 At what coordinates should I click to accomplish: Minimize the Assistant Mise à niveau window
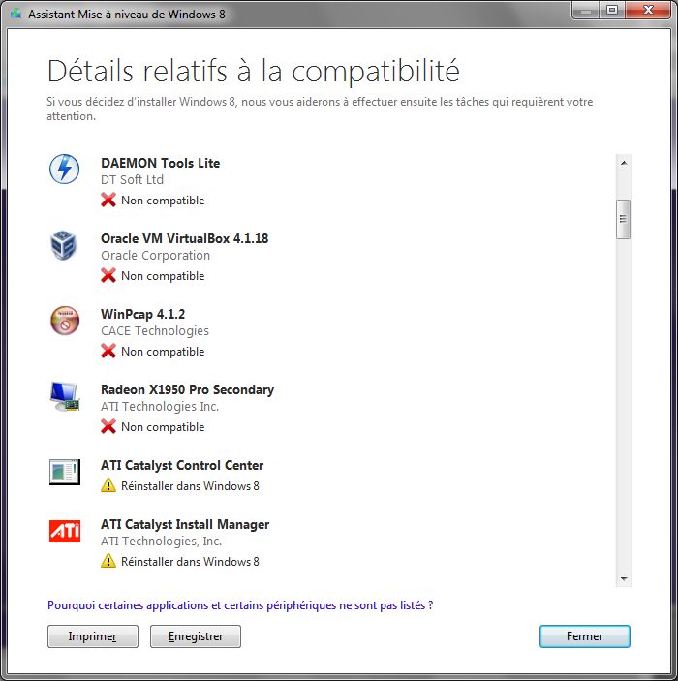pyautogui.click(x=585, y=11)
